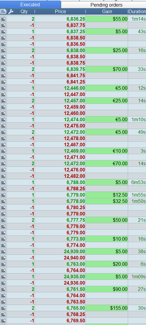
Task: Open details icon for the 12,446.00 order
Action: [3, 88]
